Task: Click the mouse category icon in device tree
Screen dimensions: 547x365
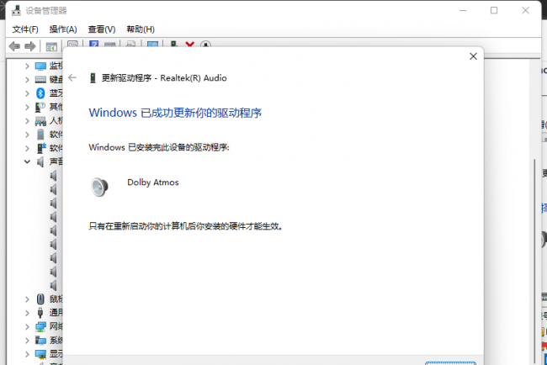Action: point(40,299)
